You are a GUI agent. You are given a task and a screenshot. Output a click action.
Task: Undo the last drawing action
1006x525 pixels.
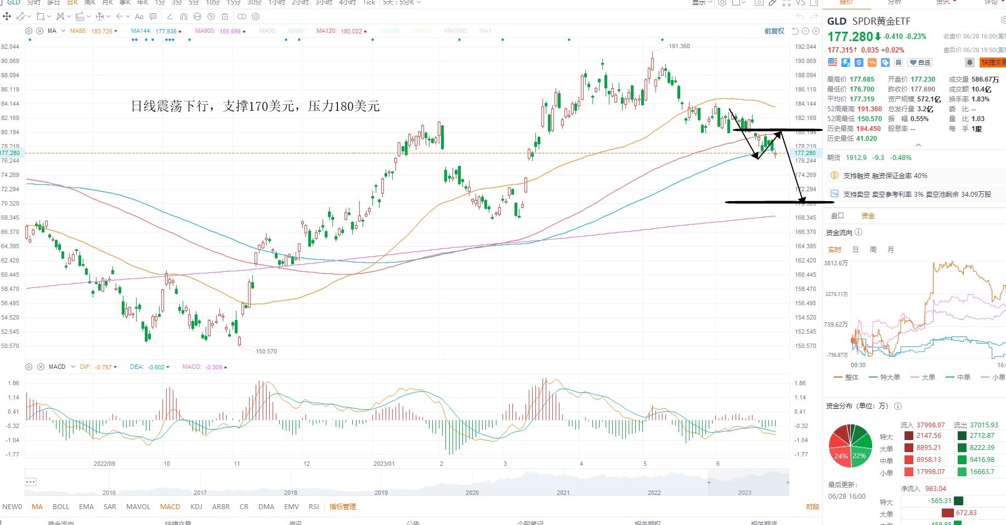point(800,17)
